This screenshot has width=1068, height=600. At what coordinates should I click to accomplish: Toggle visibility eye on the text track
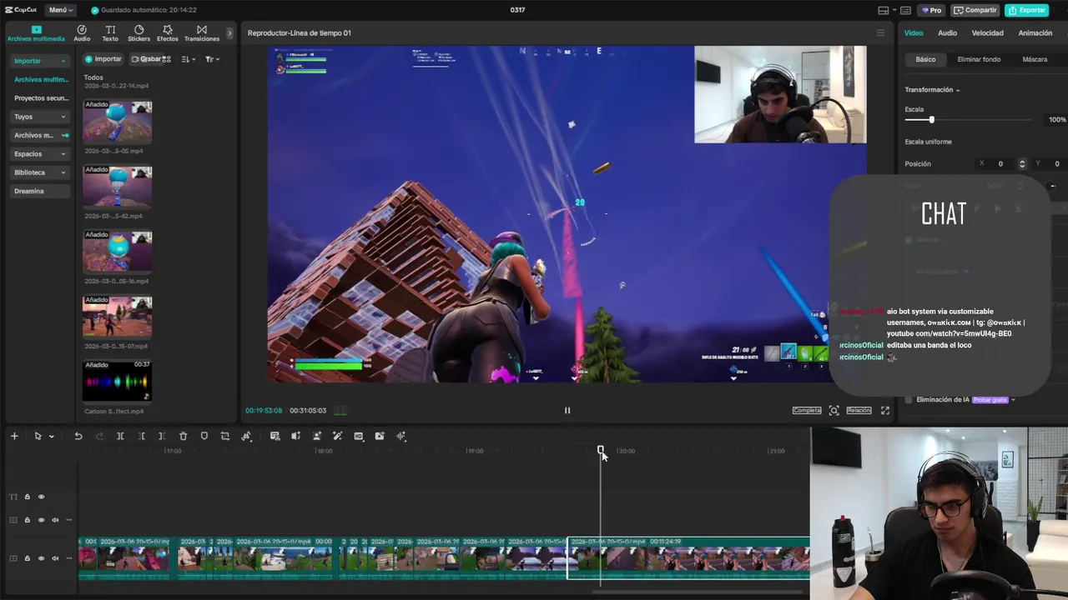pos(41,497)
